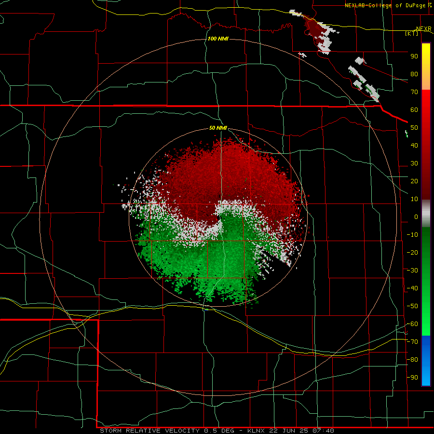
Task: Click the positive 50 scale label
Action: 414,128
